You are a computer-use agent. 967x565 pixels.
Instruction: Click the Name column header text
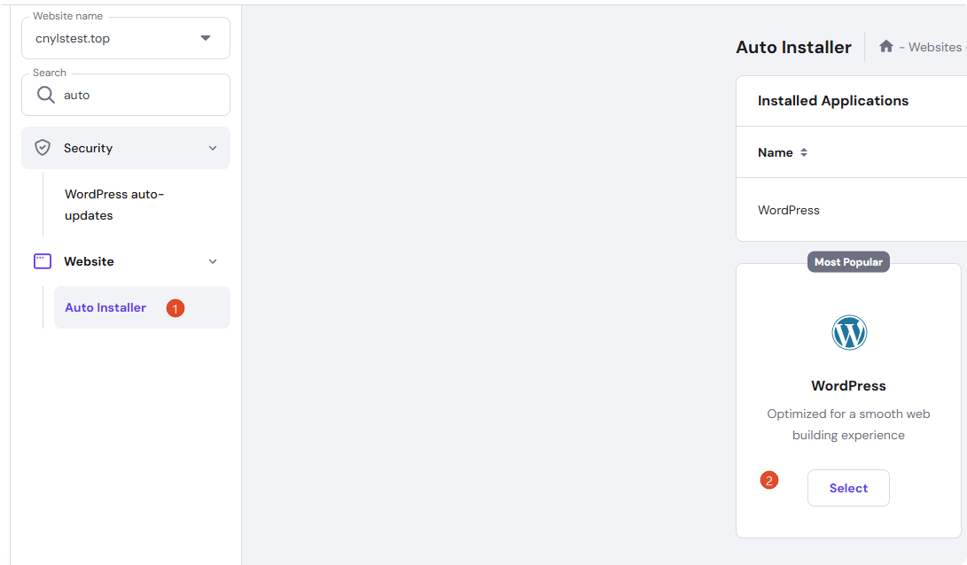point(775,152)
